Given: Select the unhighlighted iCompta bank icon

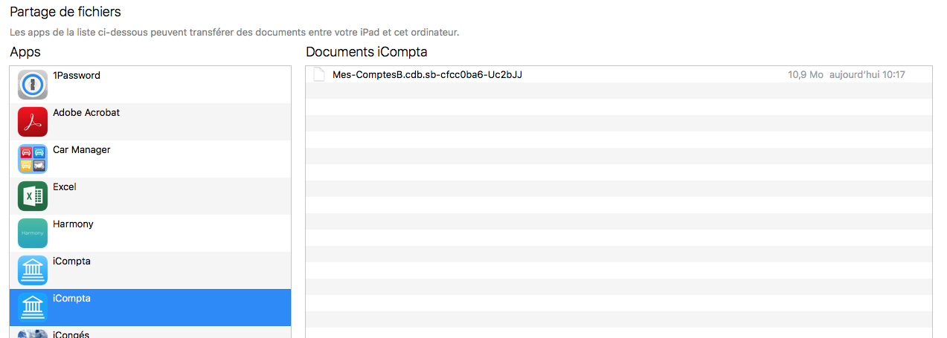Looking at the screenshot, I should pos(33,270).
